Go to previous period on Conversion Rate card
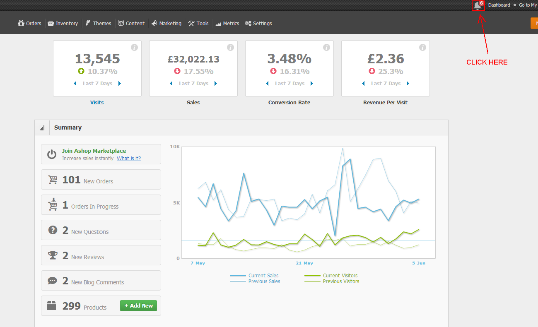 267,83
